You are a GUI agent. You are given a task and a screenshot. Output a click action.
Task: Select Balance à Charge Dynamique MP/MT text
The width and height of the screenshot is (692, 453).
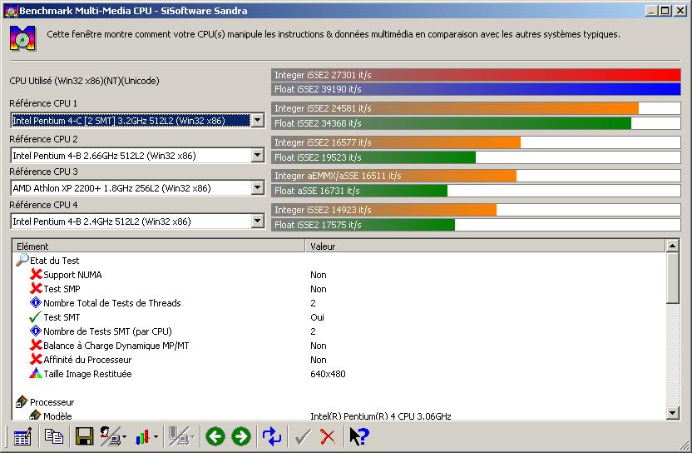116,346
